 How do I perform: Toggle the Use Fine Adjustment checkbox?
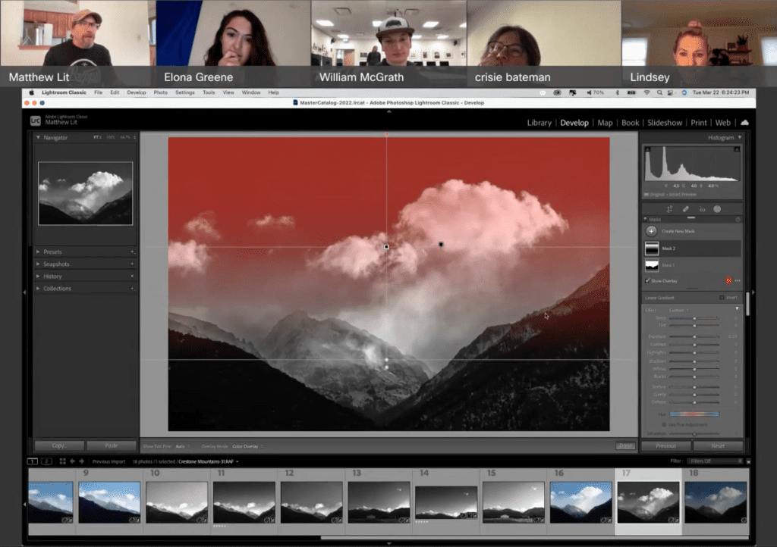tap(663, 424)
